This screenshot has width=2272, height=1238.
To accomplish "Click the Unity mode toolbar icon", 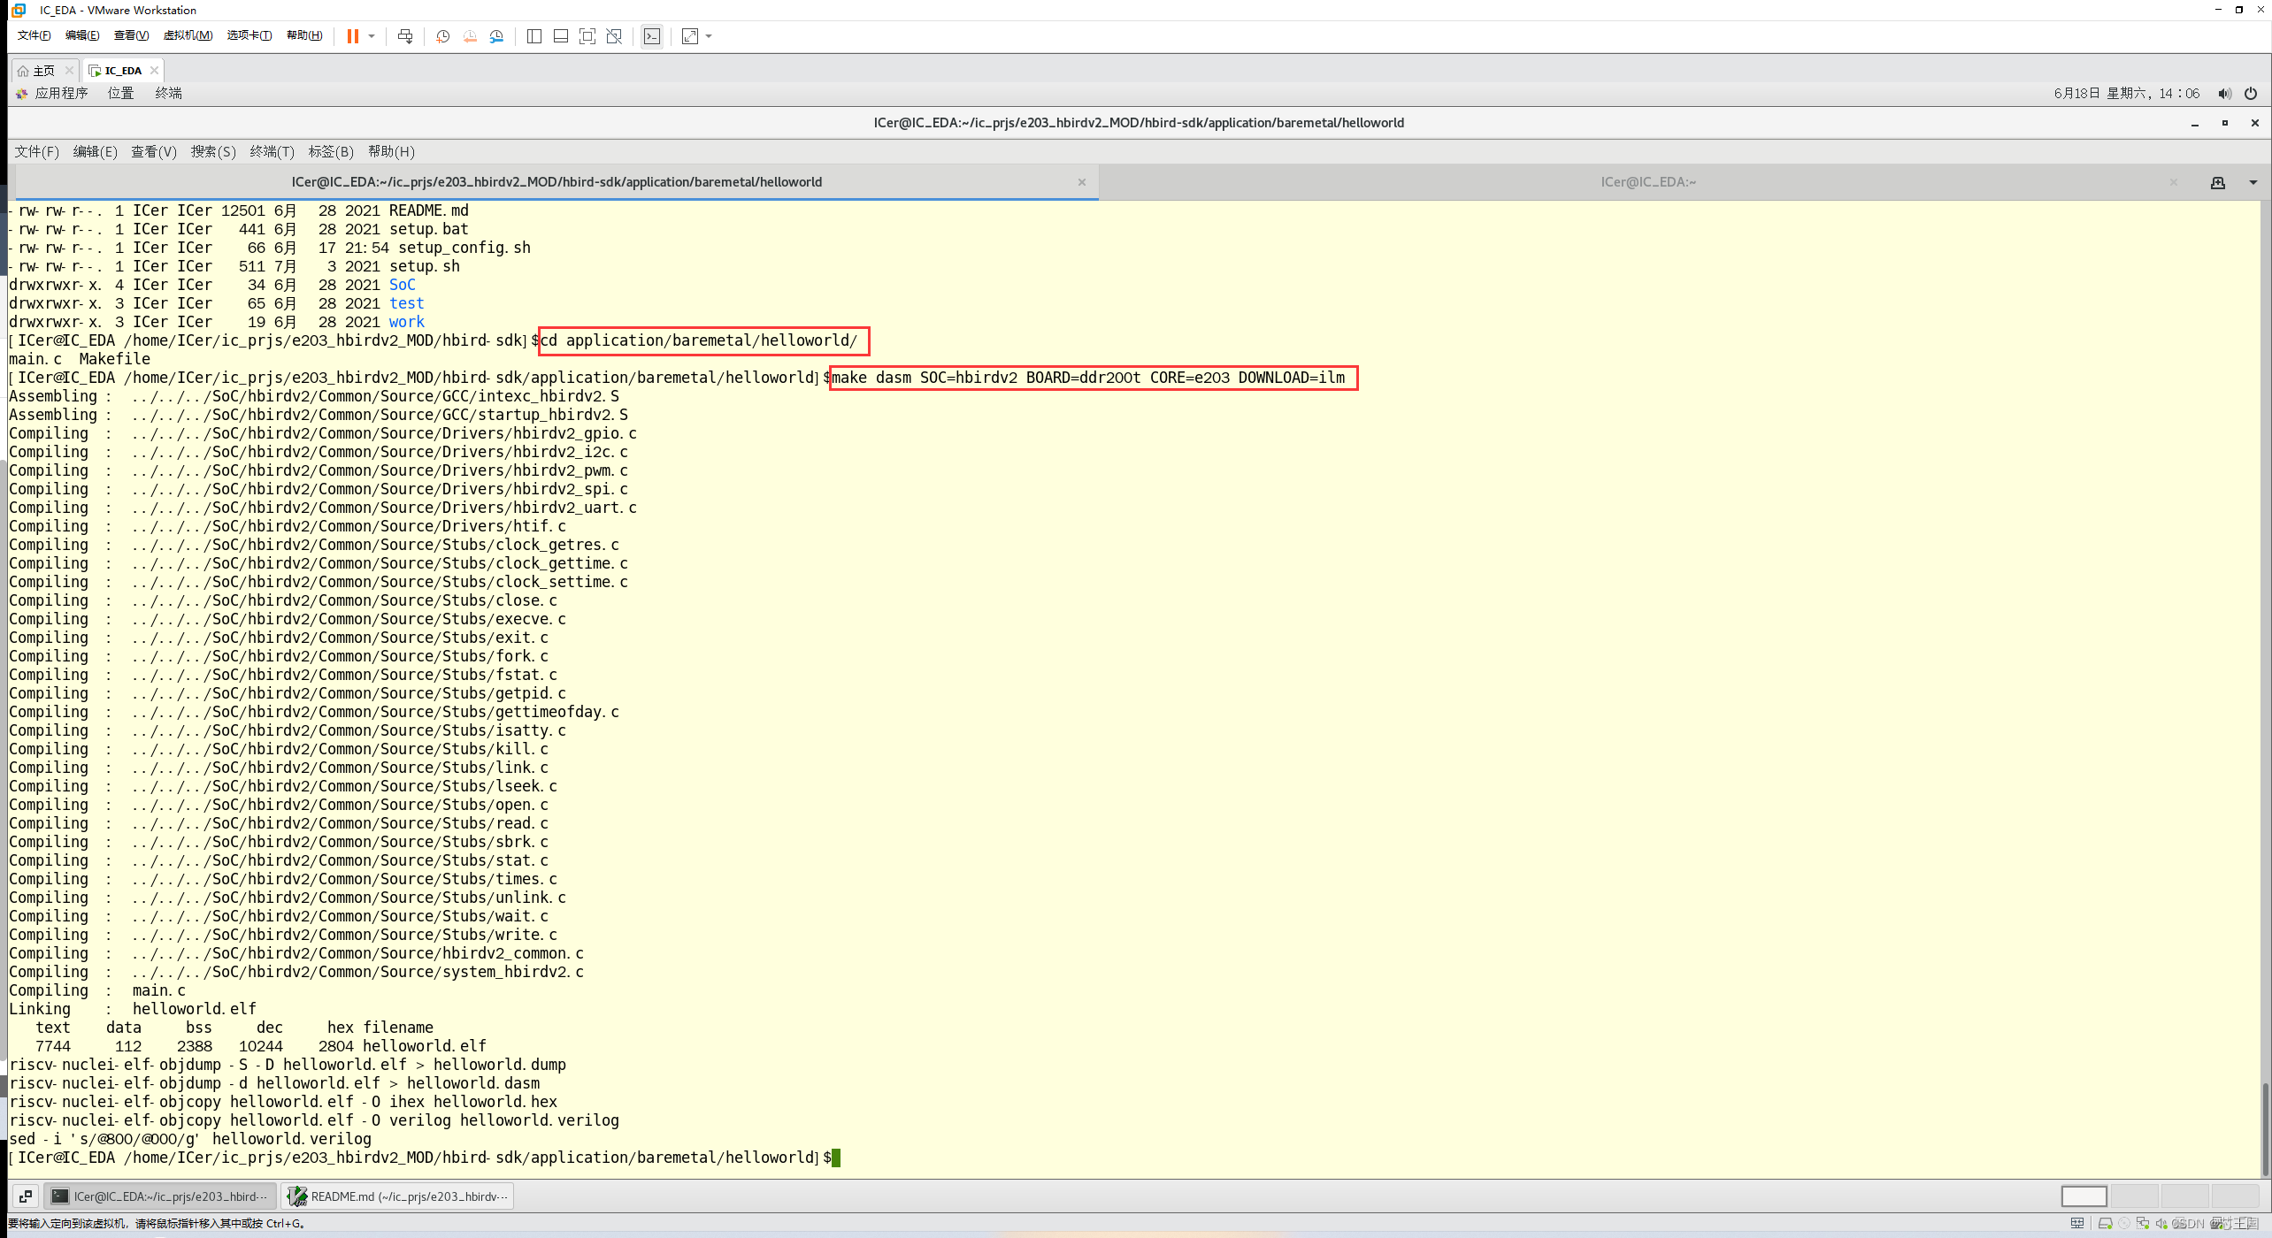I will pyautogui.click(x=614, y=36).
